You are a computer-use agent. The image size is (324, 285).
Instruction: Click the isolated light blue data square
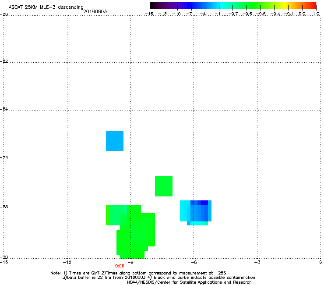115,141
